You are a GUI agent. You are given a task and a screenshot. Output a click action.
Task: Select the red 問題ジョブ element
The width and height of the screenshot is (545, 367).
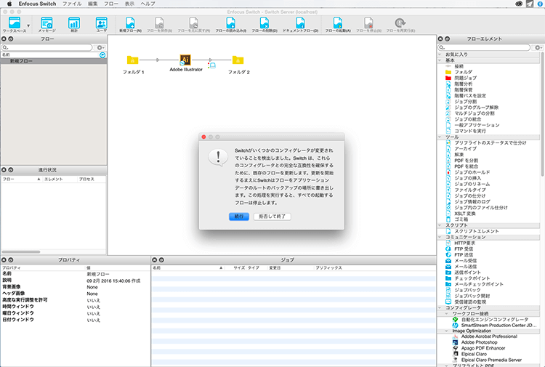point(461,78)
